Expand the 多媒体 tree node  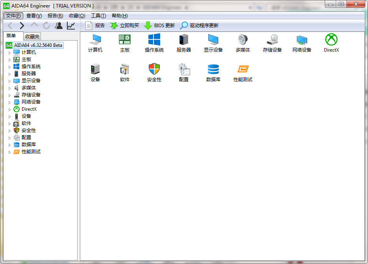9,88
